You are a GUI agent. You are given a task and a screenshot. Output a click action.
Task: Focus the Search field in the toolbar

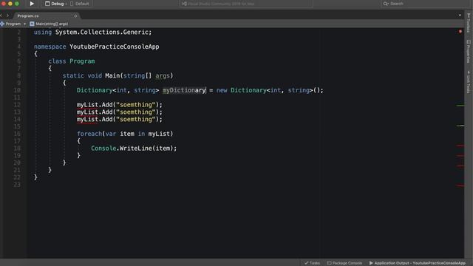coord(426,4)
